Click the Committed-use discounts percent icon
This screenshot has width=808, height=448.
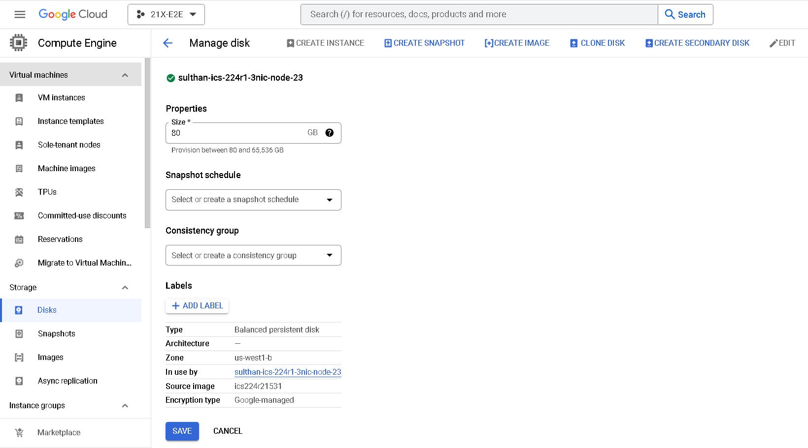19,216
